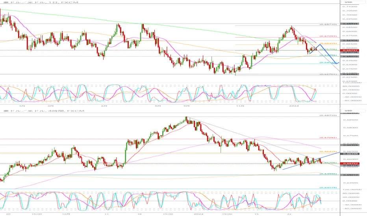
Task: Click the 4月 label on daily time axis
Action: tap(50, 106)
